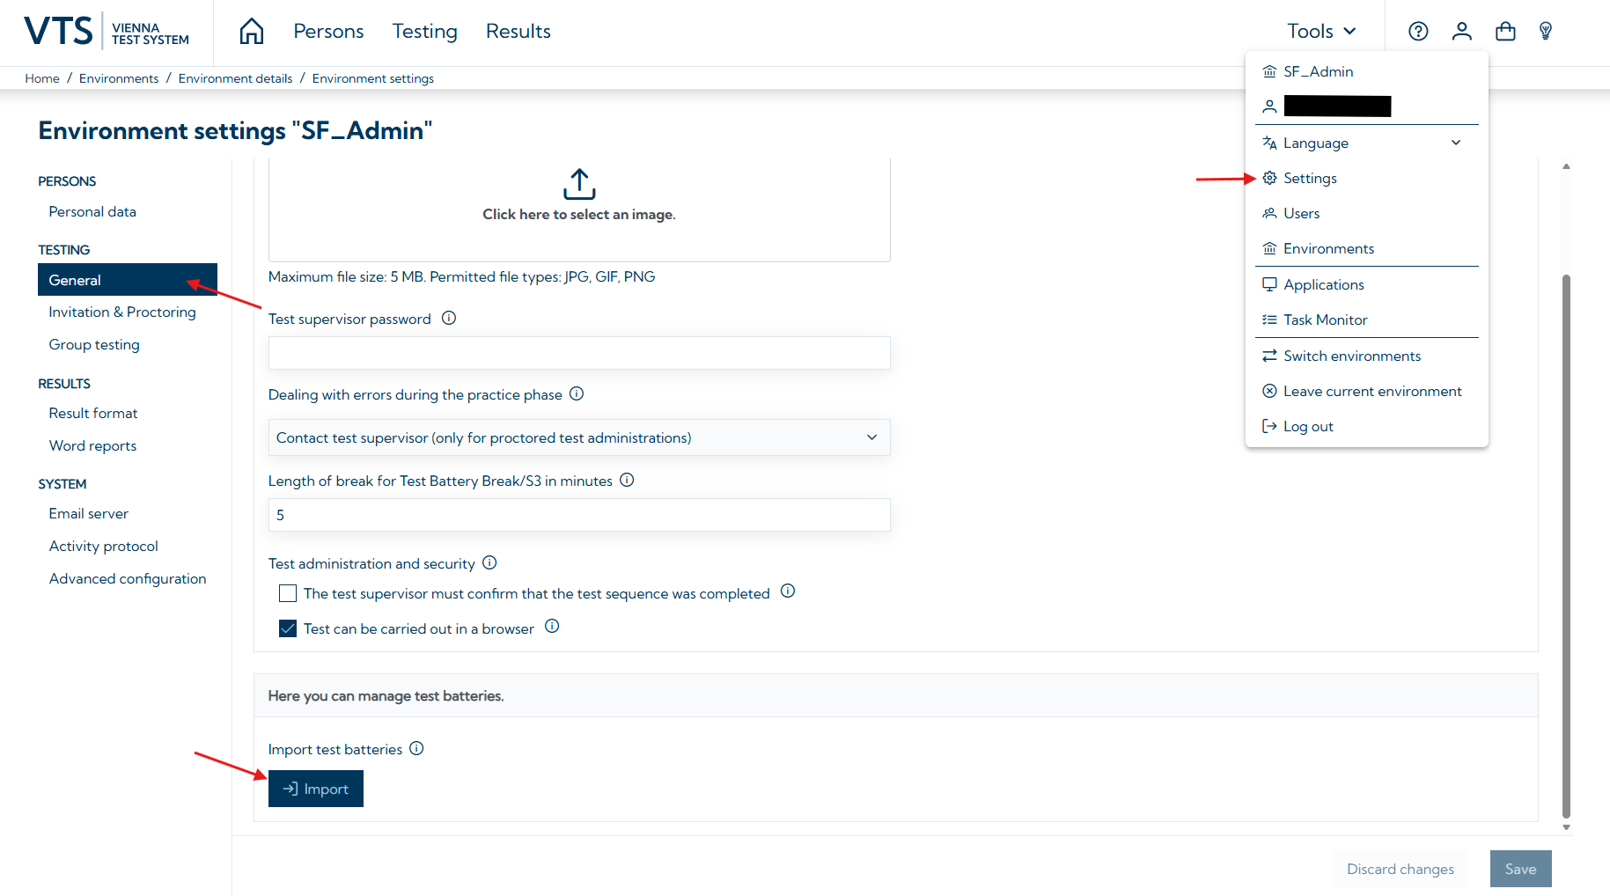Open Persons in the top navigation
Image resolution: width=1610 pixels, height=896 pixels.
[328, 32]
